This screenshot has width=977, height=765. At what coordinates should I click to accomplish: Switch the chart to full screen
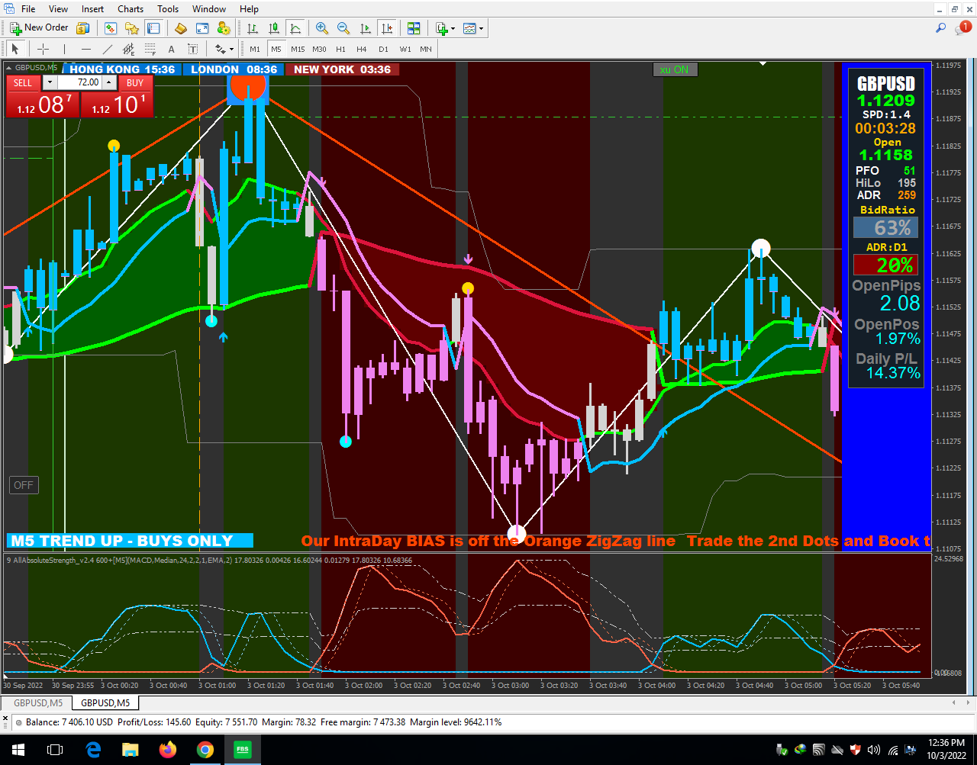[202, 28]
